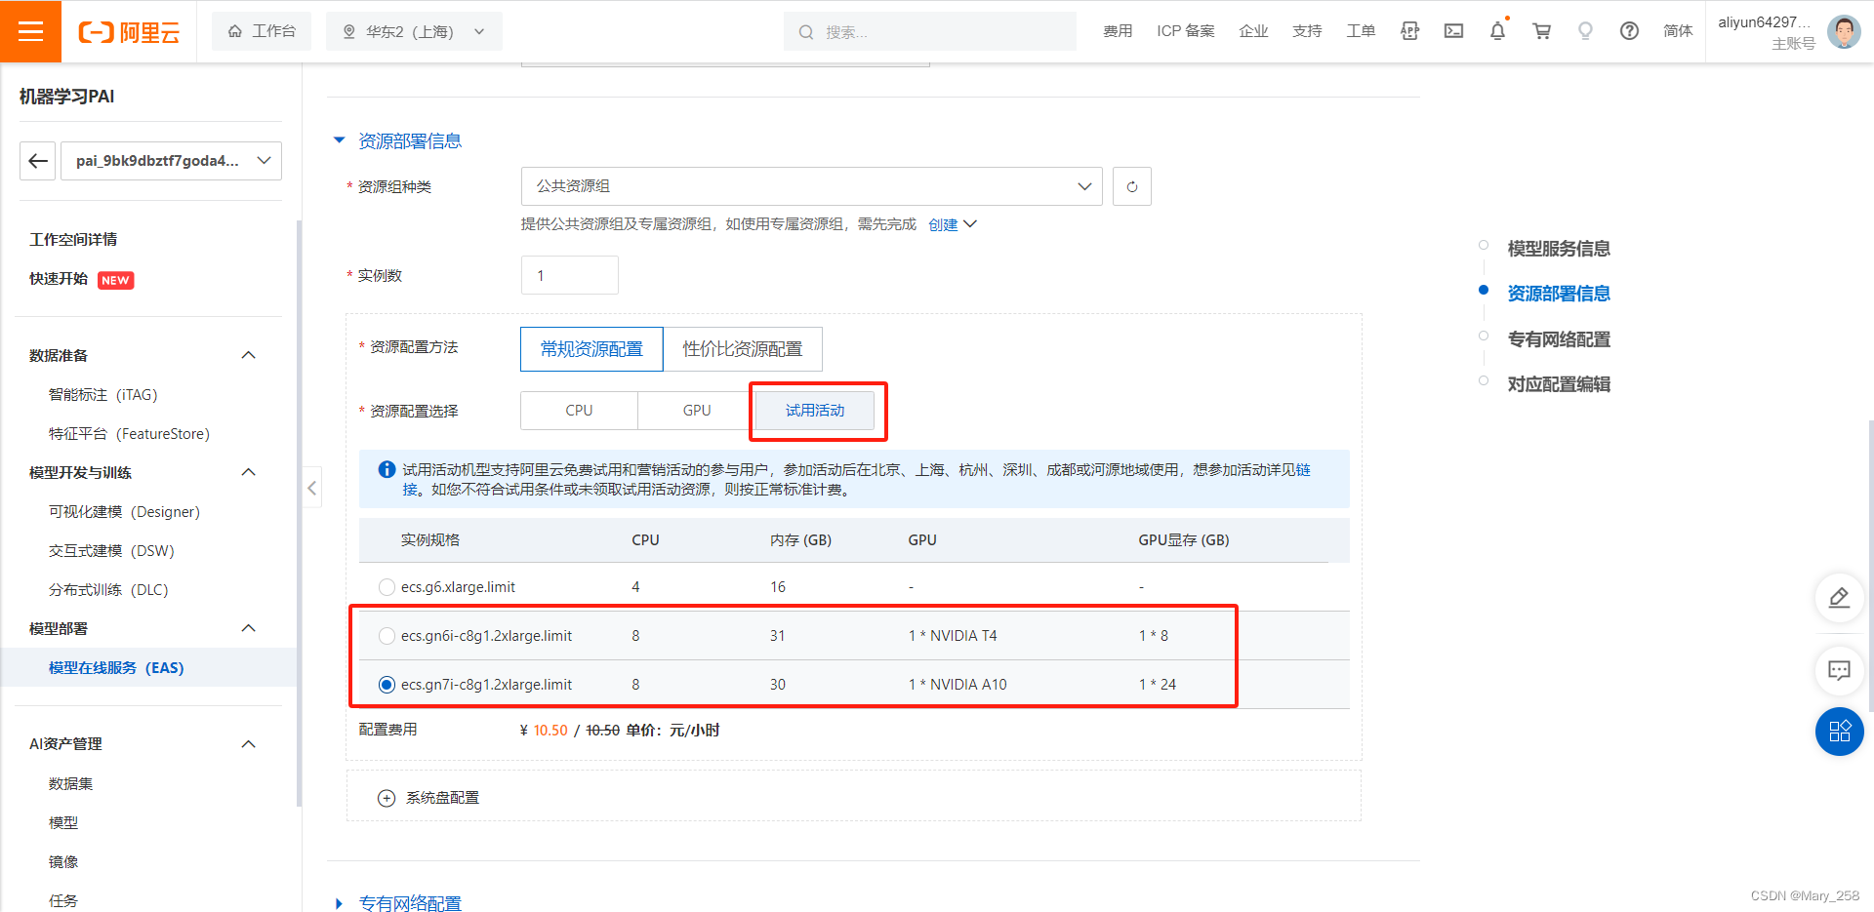Image resolution: width=1874 pixels, height=912 pixels.
Task: Open the shopping cart
Action: pyautogui.click(x=1541, y=31)
